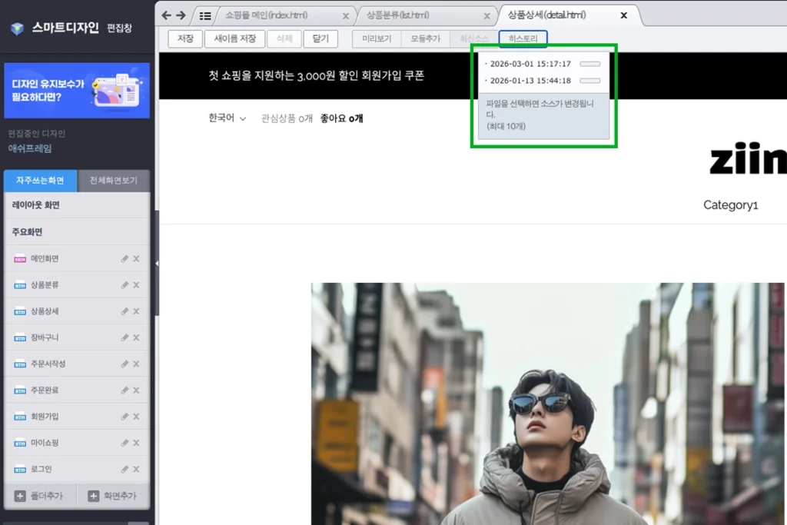Open 주문서작성 in the screen list

pyautogui.click(x=48, y=364)
